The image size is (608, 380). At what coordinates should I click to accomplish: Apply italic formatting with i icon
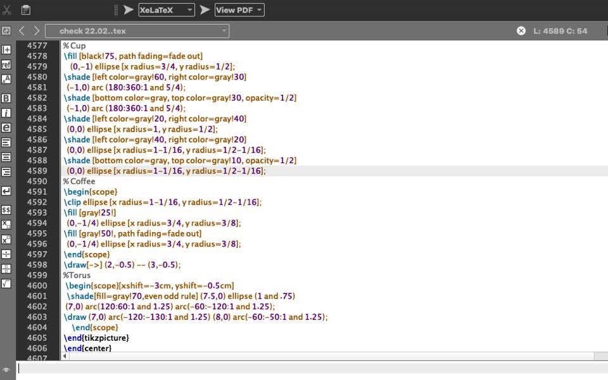pyautogui.click(x=6, y=113)
